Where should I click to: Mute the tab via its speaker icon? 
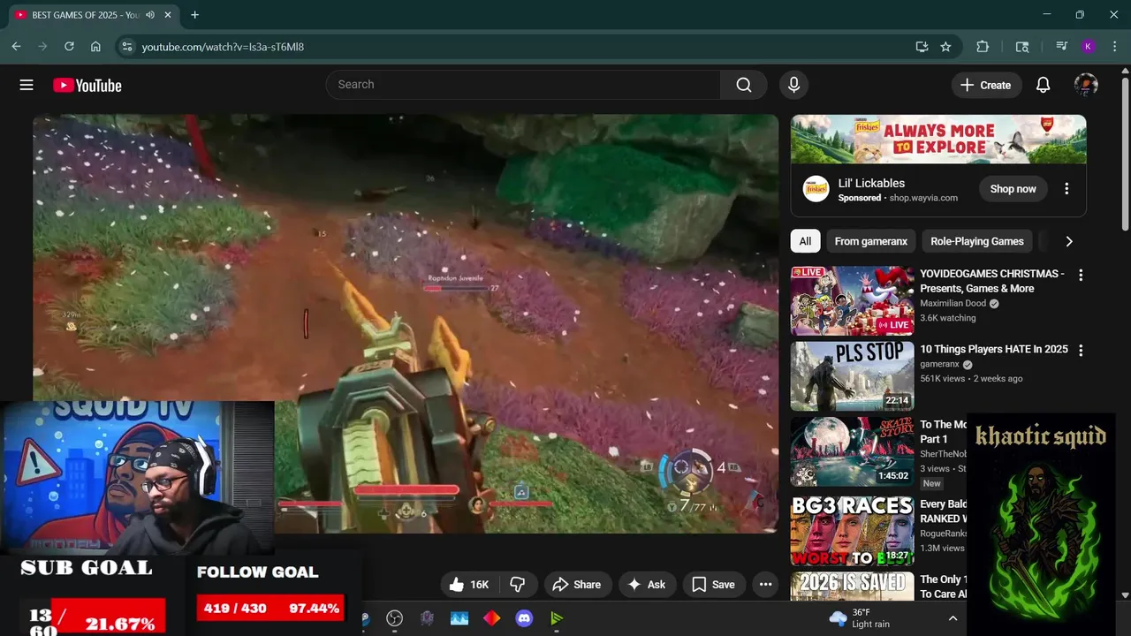tap(150, 15)
